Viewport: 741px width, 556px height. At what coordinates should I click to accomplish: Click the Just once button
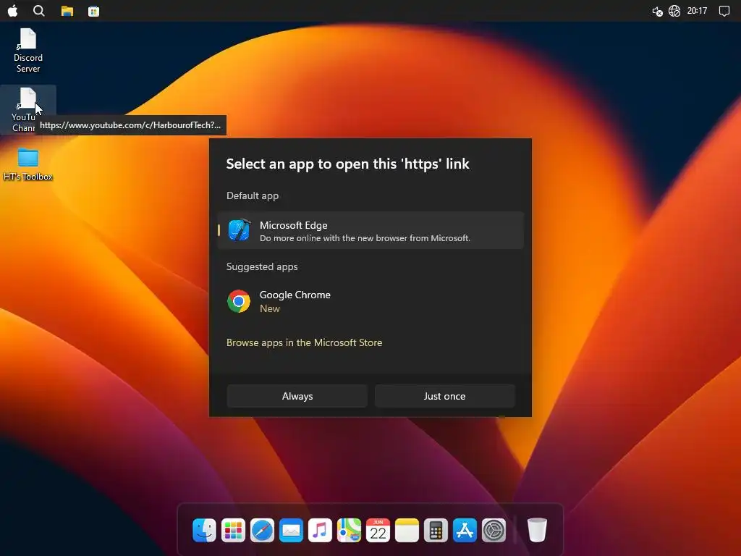coord(444,396)
